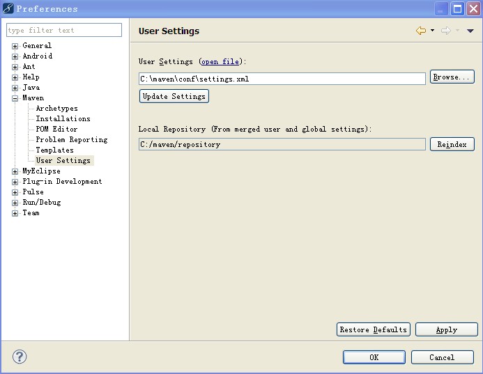Collapse the Maven tree node
483x374 pixels.
click(15, 98)
